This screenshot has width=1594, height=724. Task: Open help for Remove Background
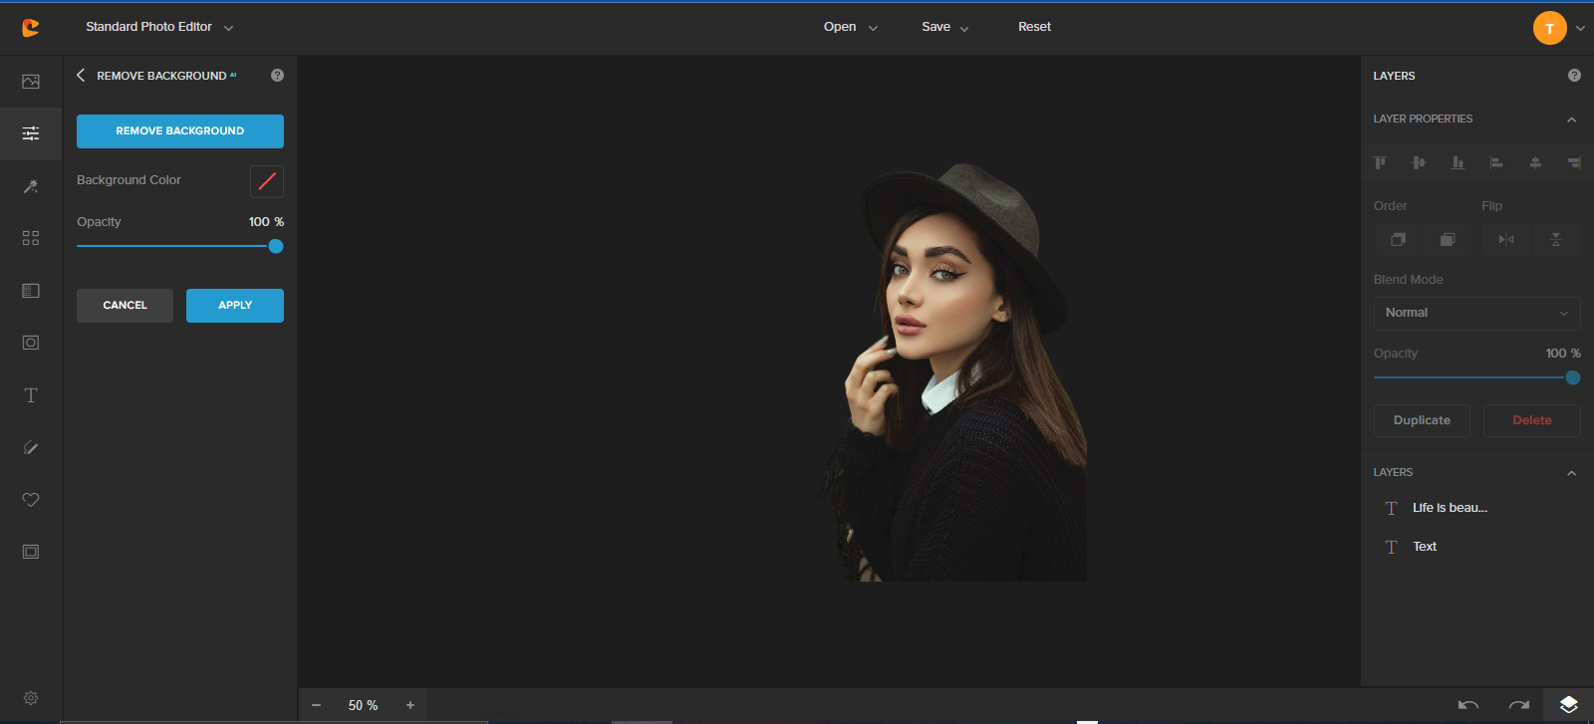(x=277, y=75)
